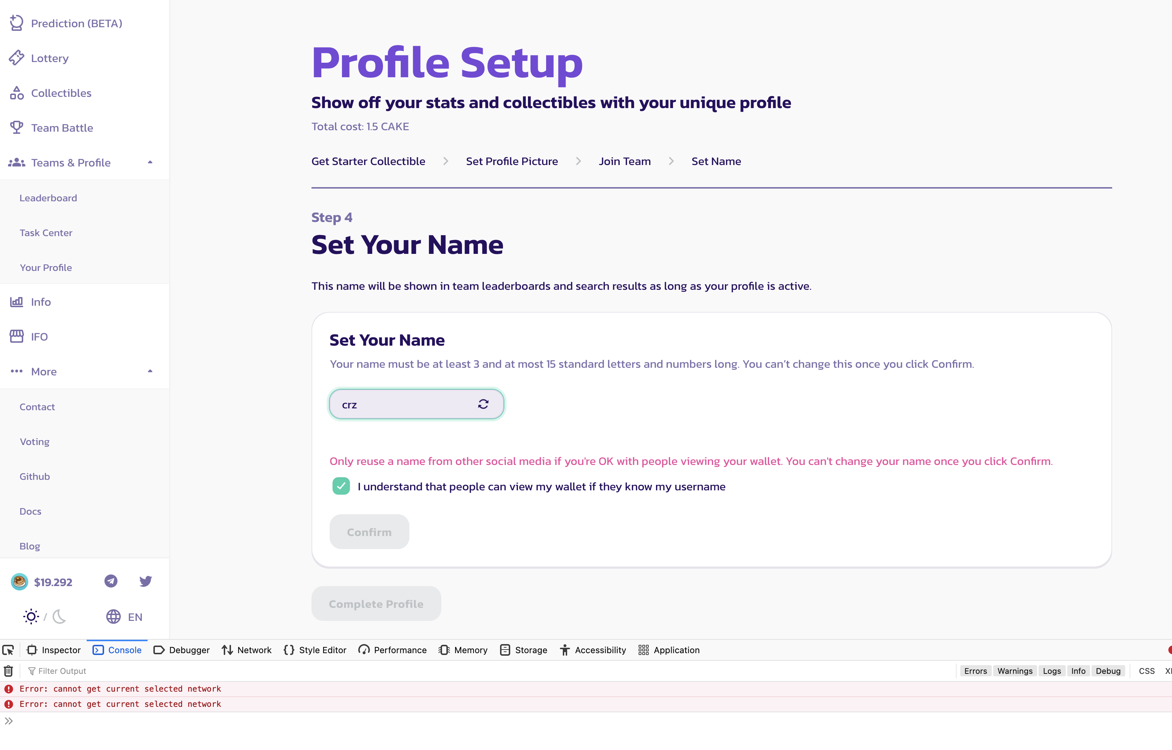This screenshot has height=750, width=1172.
Task: Open Team Battle
Action: [x=62, y=128]
